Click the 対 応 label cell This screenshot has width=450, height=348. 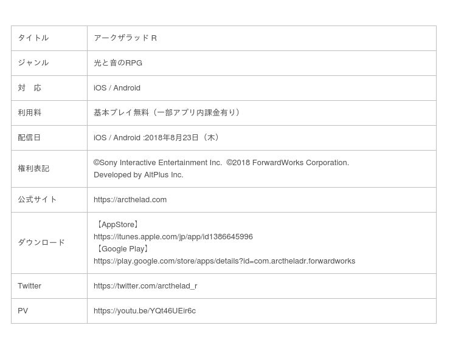coord(30,88)
